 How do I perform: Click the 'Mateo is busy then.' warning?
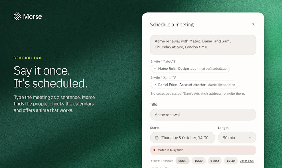(x=203, y=150)
